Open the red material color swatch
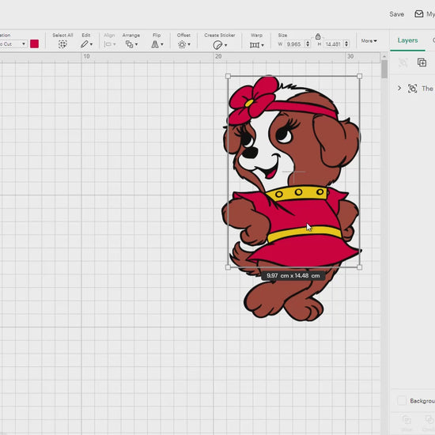This screenshot has width=435, height=435. click(34, 43)
